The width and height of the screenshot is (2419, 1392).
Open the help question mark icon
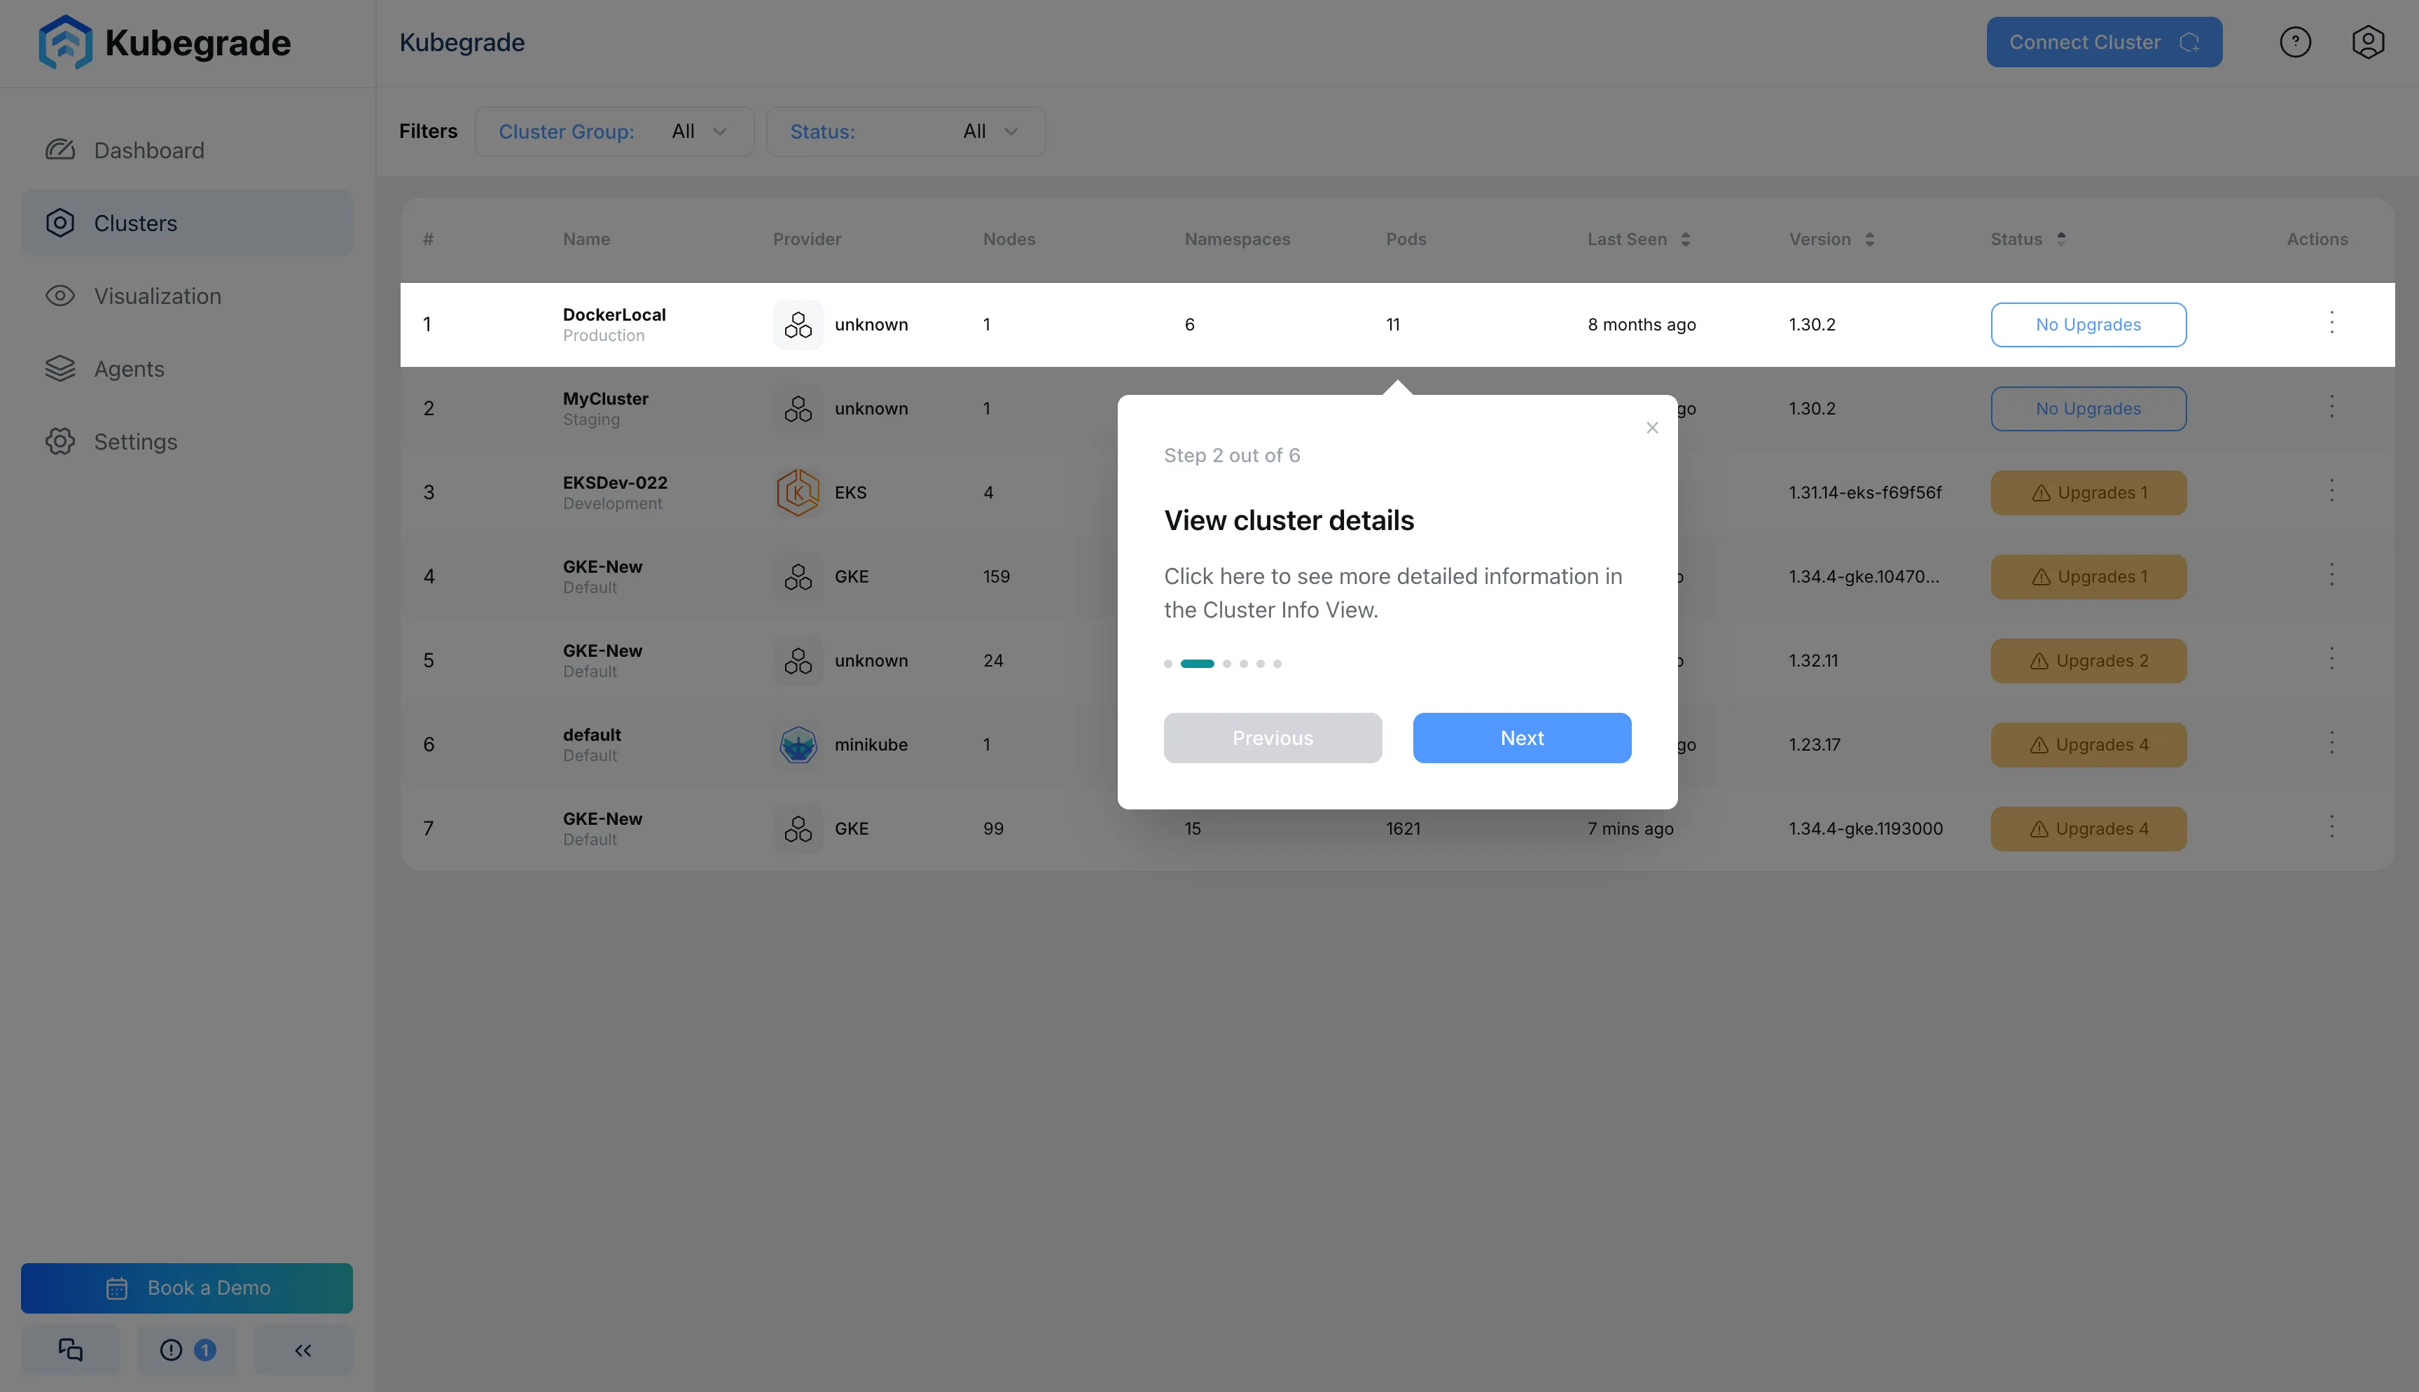coord(2295,42)
